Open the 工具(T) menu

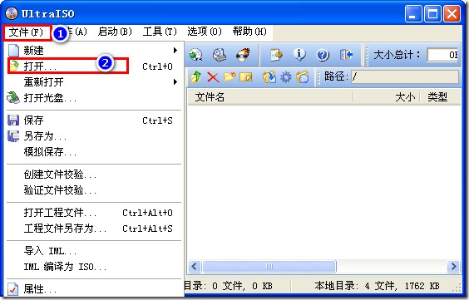pyautogui.click(x=160, y=32)
